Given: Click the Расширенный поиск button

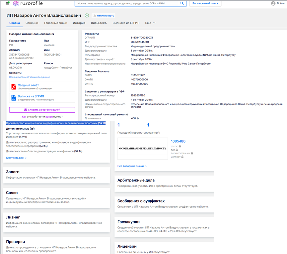Looking at the screenshot, I should [205, 4].
